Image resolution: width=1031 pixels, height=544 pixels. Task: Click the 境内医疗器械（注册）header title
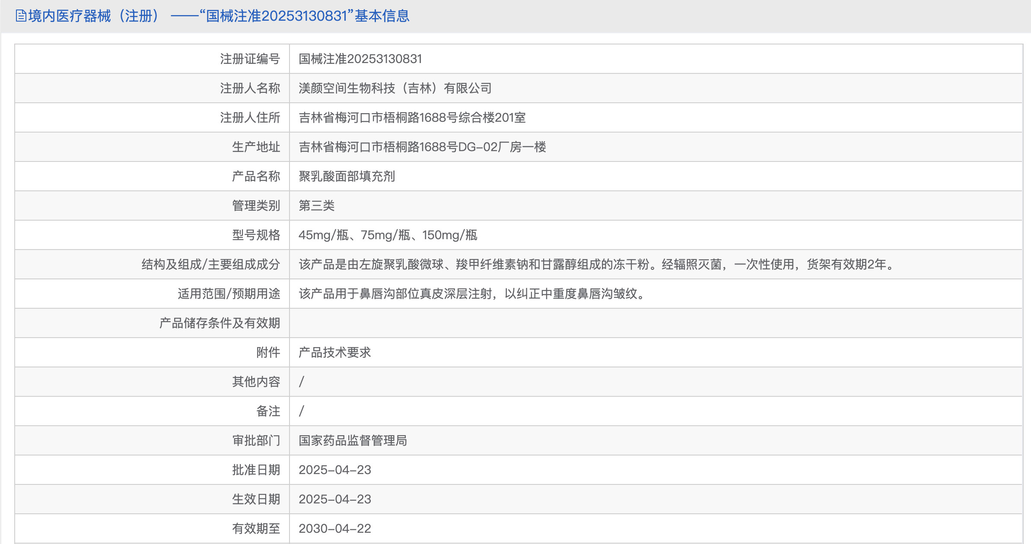pos(93,16)
